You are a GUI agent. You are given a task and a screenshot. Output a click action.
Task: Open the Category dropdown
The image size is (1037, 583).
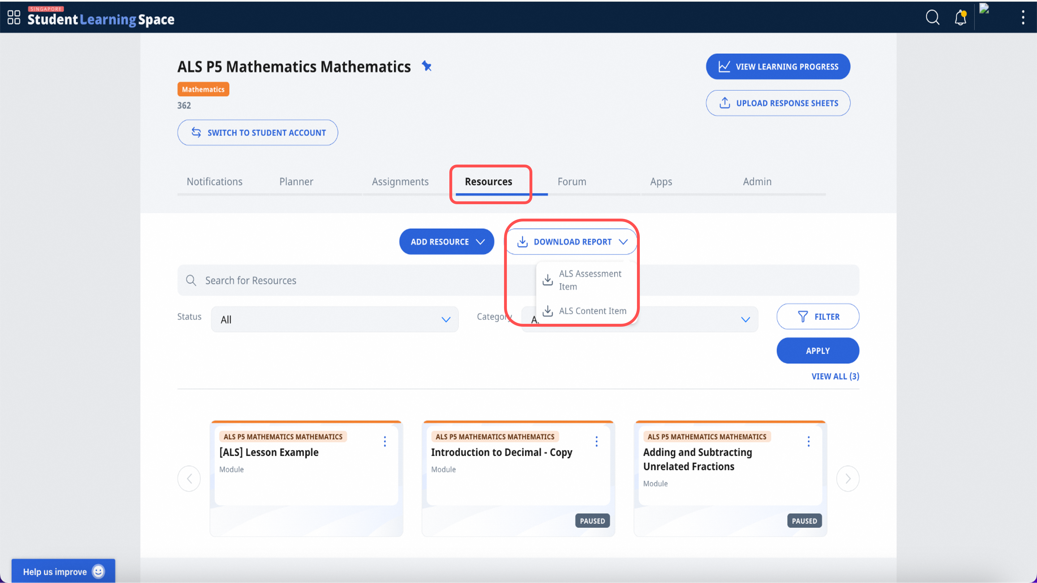pos(640,319)
